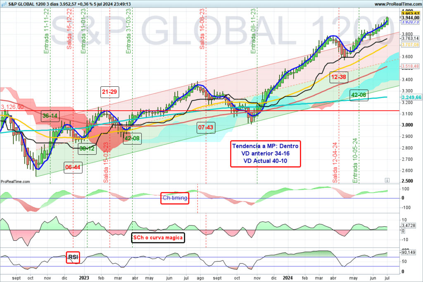This screenshot has height=282, width=423.
Task: Click the 90,149 RSI value tag
Action: (409, 252)
